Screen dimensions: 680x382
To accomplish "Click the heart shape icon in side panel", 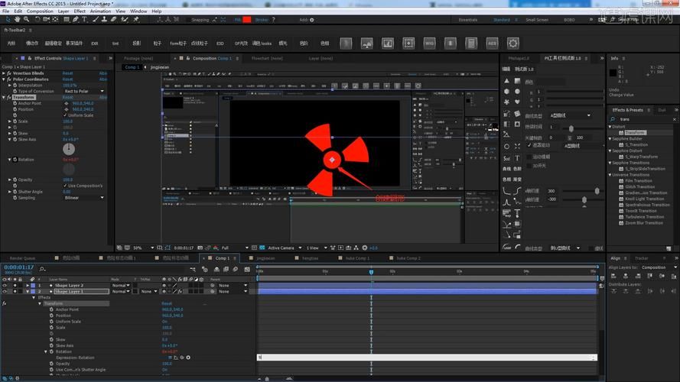I will 517,102.
